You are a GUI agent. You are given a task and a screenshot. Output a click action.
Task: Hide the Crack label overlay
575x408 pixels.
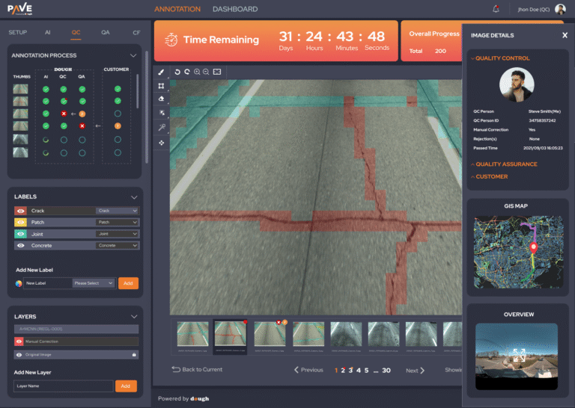pos(20,211)
